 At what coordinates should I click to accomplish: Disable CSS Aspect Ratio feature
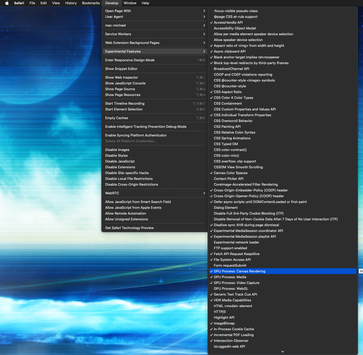(283, 92)
